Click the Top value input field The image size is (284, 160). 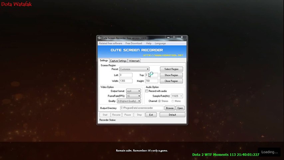click(x=151, y=75)
